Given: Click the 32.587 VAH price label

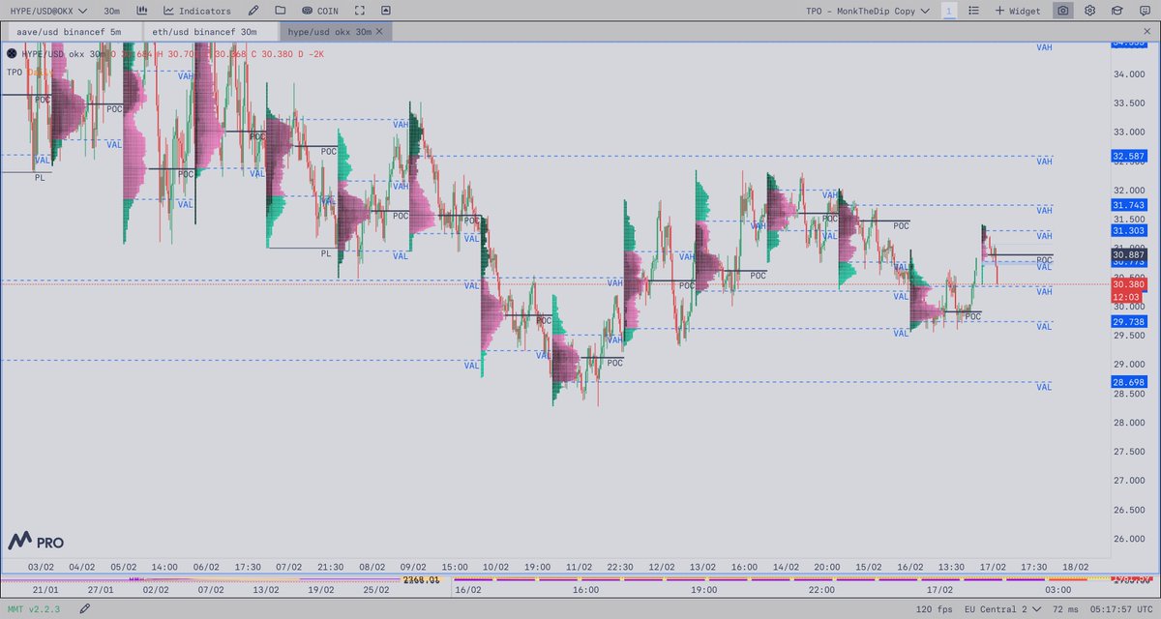Looking at the screenshot, I should 1129,156.
